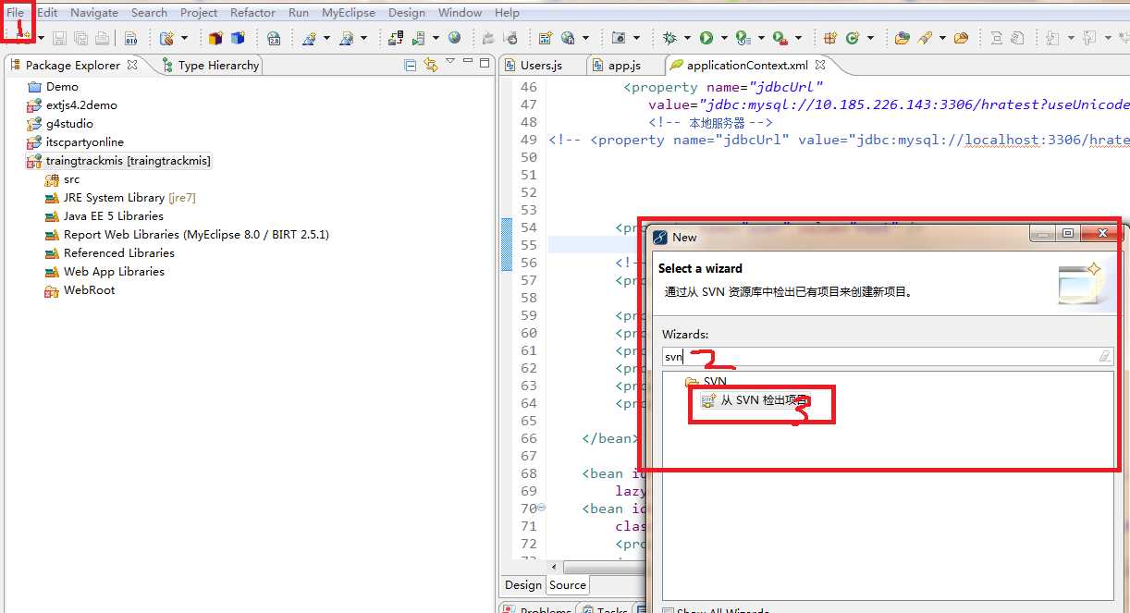Click the Save All toolbar icon
This screenshot has width=1130, height=613.
coord(80,38)
